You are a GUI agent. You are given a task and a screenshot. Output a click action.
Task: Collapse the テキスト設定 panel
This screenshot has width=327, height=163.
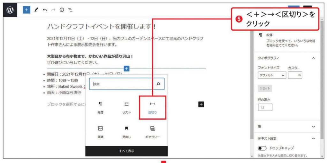coord(313,139)
